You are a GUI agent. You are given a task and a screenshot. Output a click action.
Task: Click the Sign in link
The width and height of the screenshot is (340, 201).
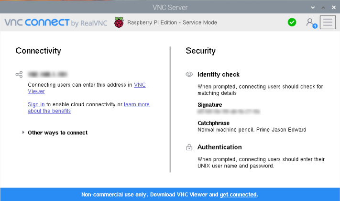pos(36,104)
